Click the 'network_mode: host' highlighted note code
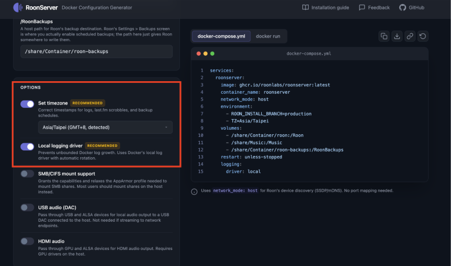Image resolution: width=451 pixels, height=266 pixels. [x=235, y=191]
